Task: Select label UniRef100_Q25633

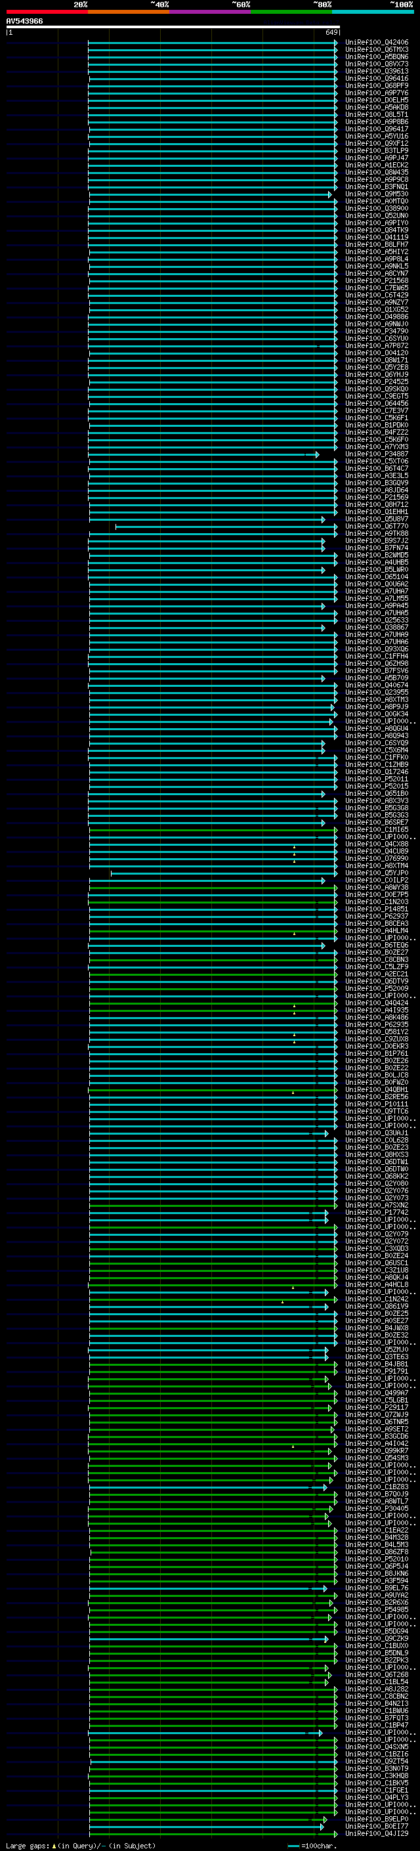Action: click(377, 620)
